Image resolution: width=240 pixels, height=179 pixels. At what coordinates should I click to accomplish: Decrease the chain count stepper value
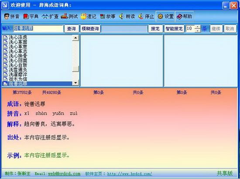coord(198,31)
